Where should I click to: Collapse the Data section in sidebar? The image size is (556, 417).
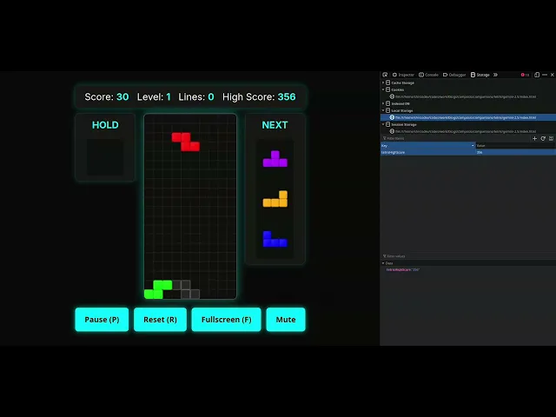pos(383,263)
